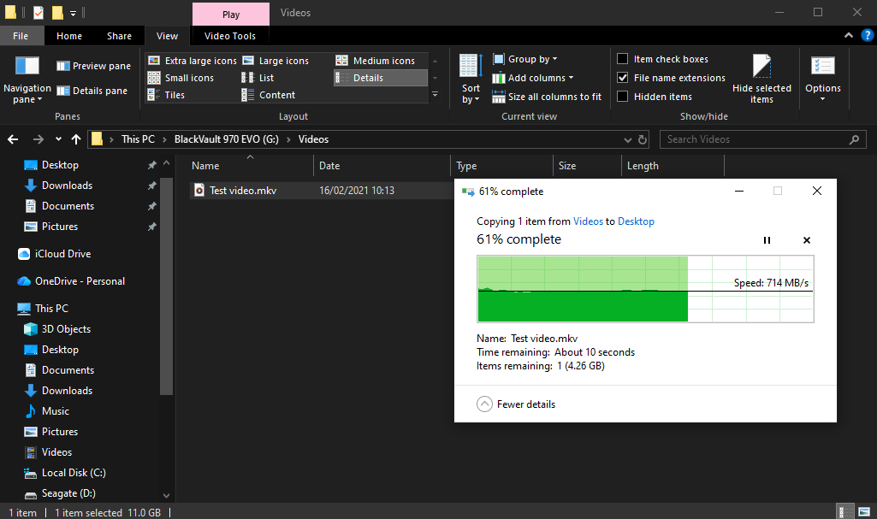The image size is (877, 519).
Task: Open Downloads in Quick access
Action: 67,186
